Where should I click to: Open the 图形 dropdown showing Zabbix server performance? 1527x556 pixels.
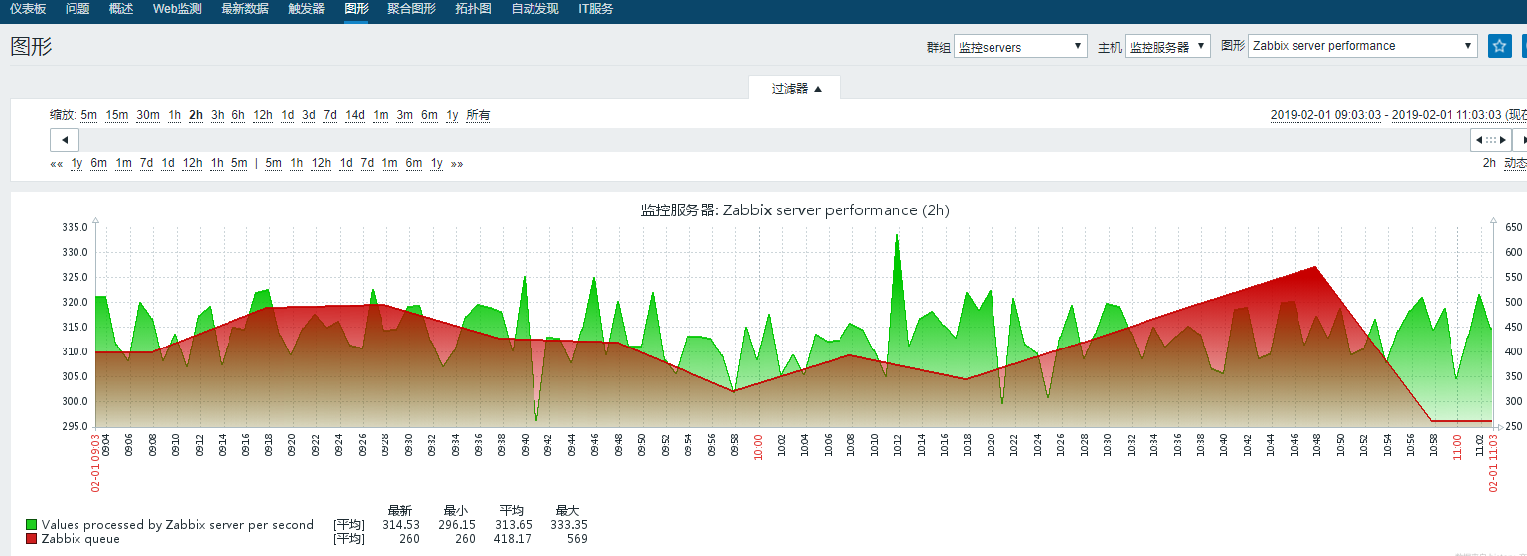pyautogui.click(x=1363, y=46)
